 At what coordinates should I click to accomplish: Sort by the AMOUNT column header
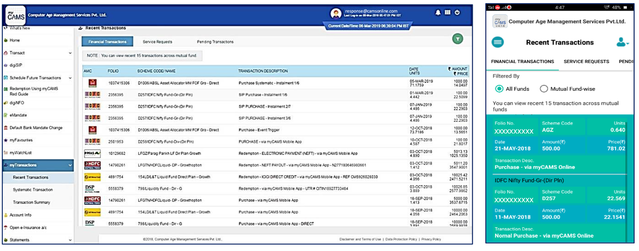(459, 69)
